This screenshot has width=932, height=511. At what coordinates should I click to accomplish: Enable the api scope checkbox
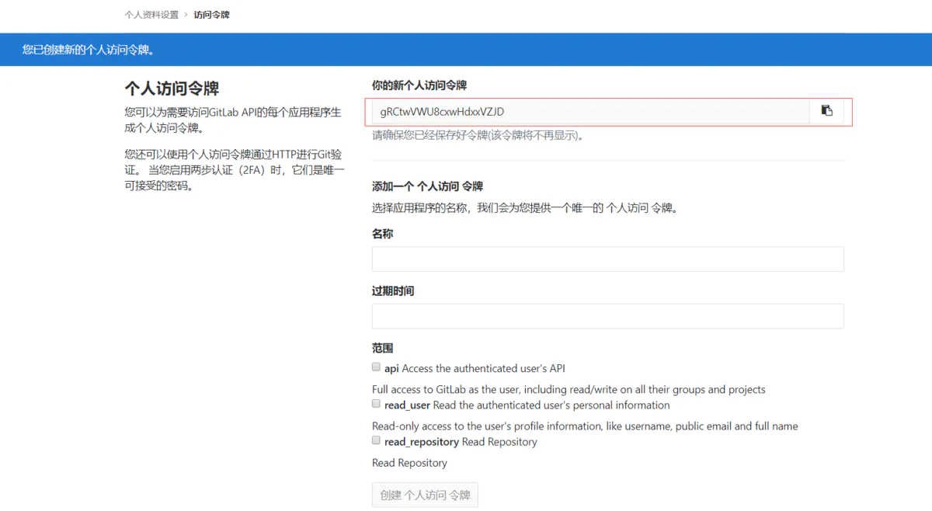click(x=376, y=367)
